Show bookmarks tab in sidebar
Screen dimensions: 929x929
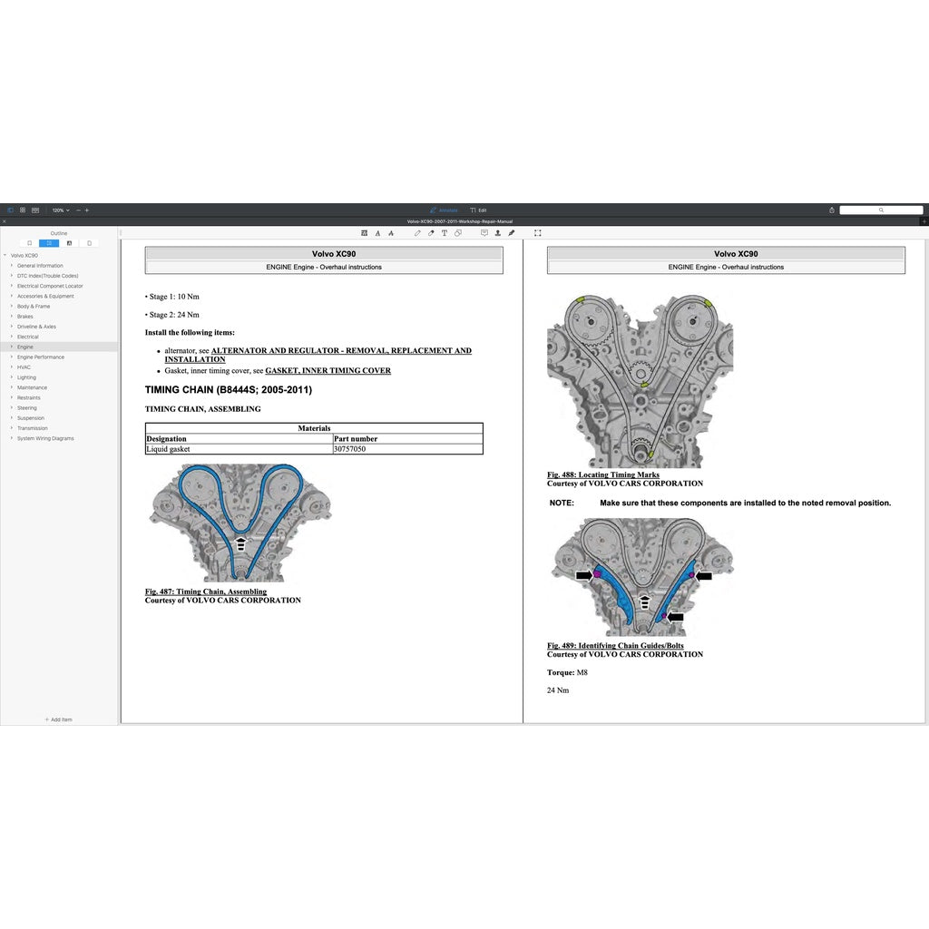(30, 243)
